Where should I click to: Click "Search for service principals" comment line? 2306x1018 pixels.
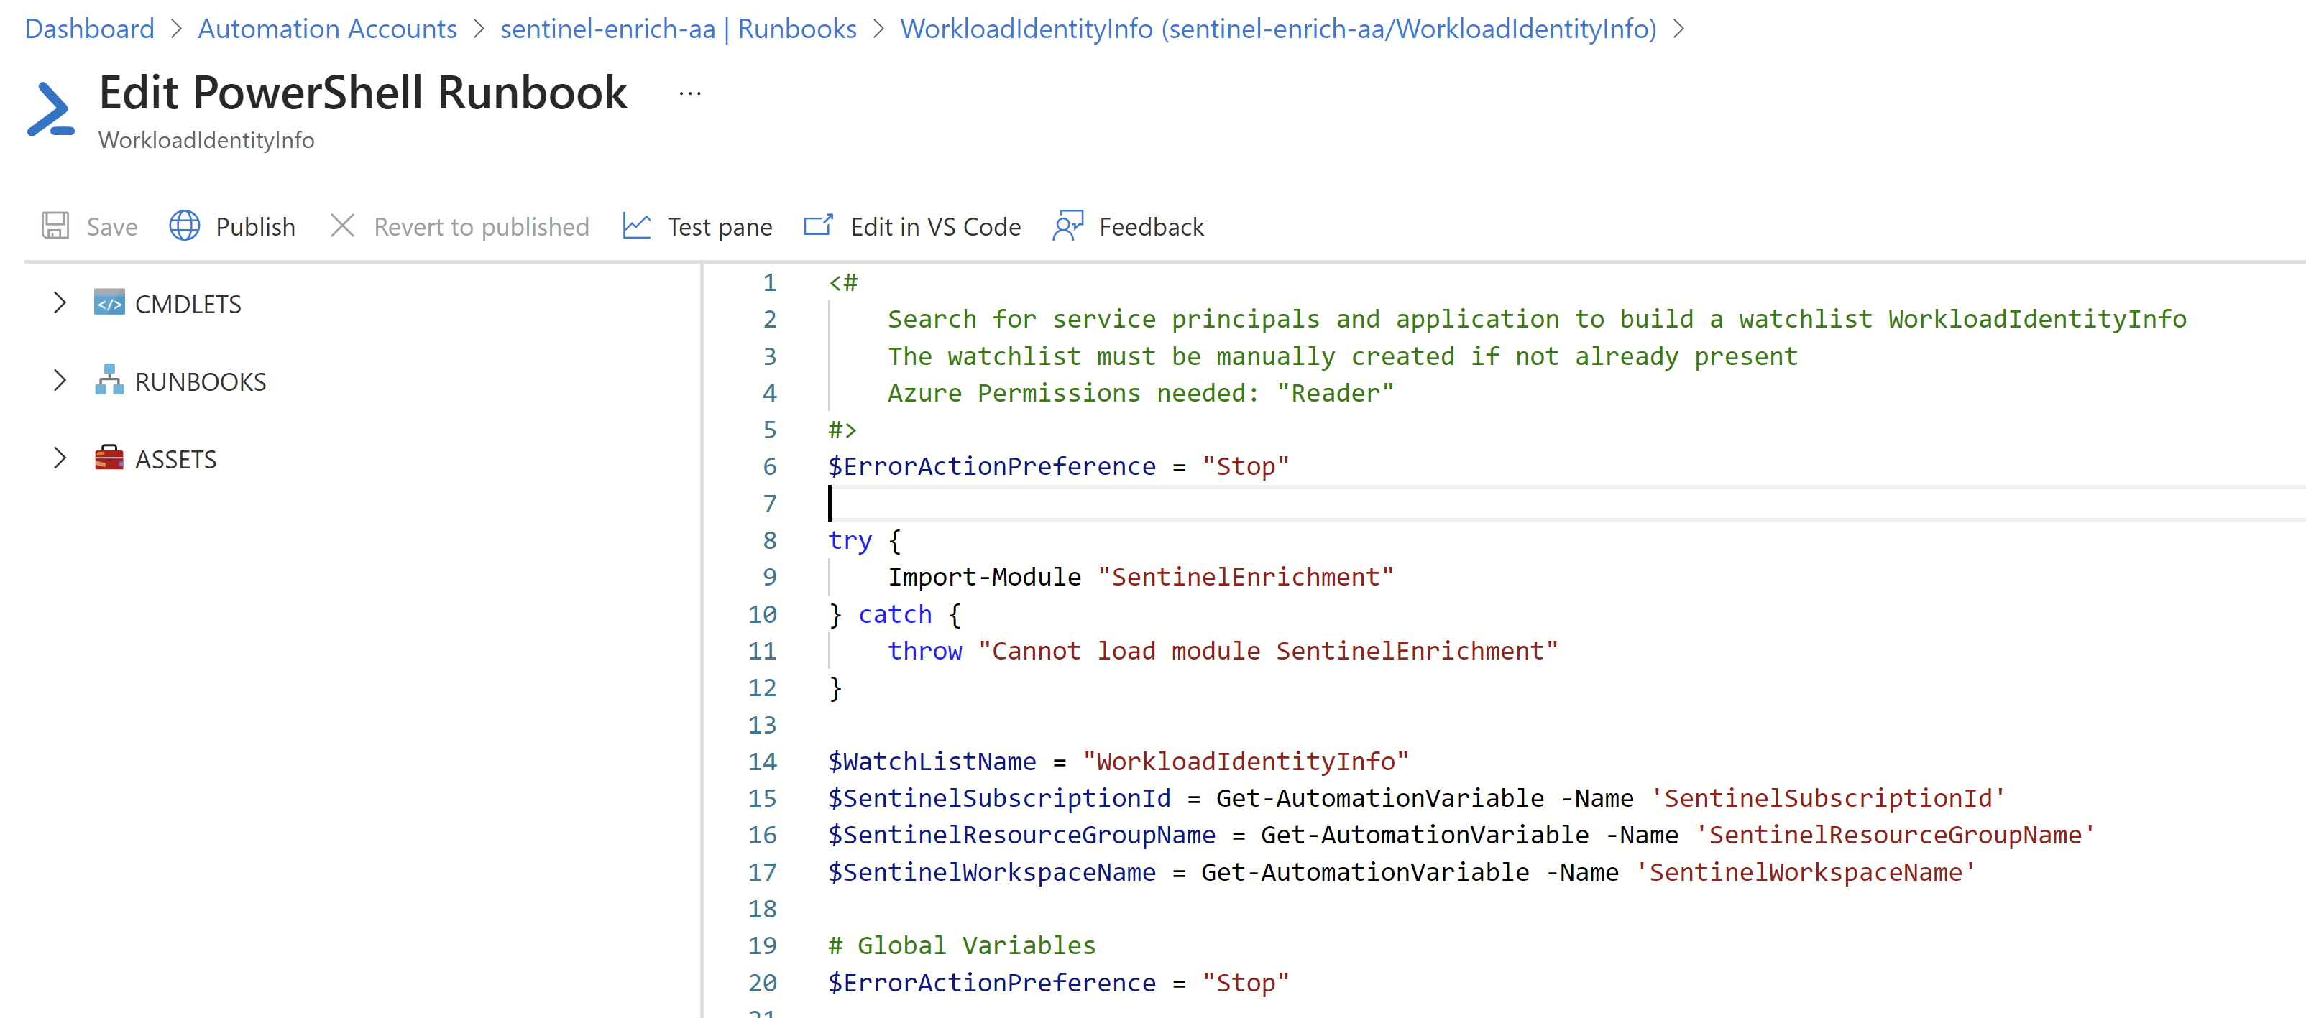1537,320
